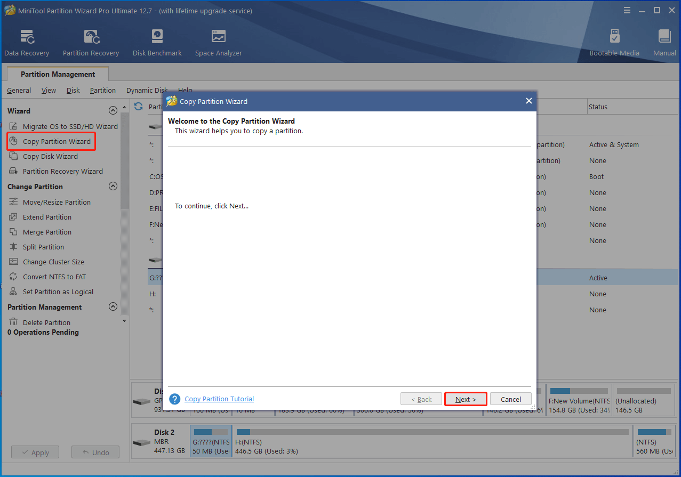Screen dimensions: 681x477
Task: Click the Next button in the wizard
Action: [466, 399]
